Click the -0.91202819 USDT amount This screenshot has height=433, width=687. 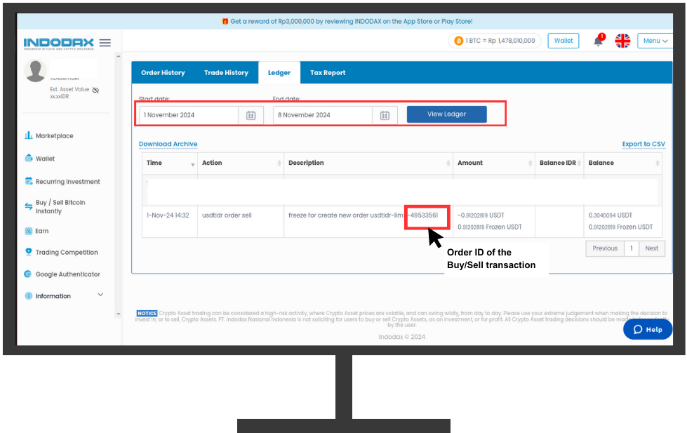481,215
